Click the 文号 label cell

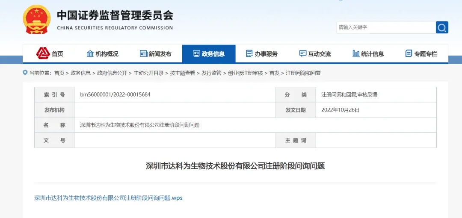pyautogui.click(x=54, y=141)
